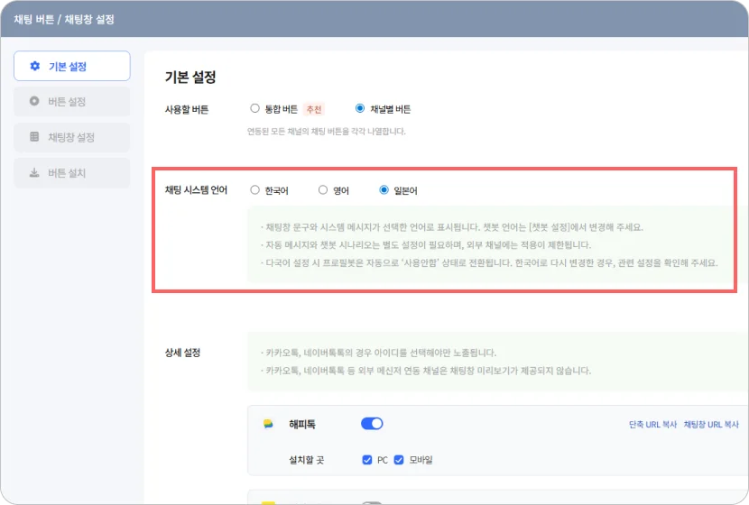
Task: Click the 단축 URL 복사 link
Action: 652,425
